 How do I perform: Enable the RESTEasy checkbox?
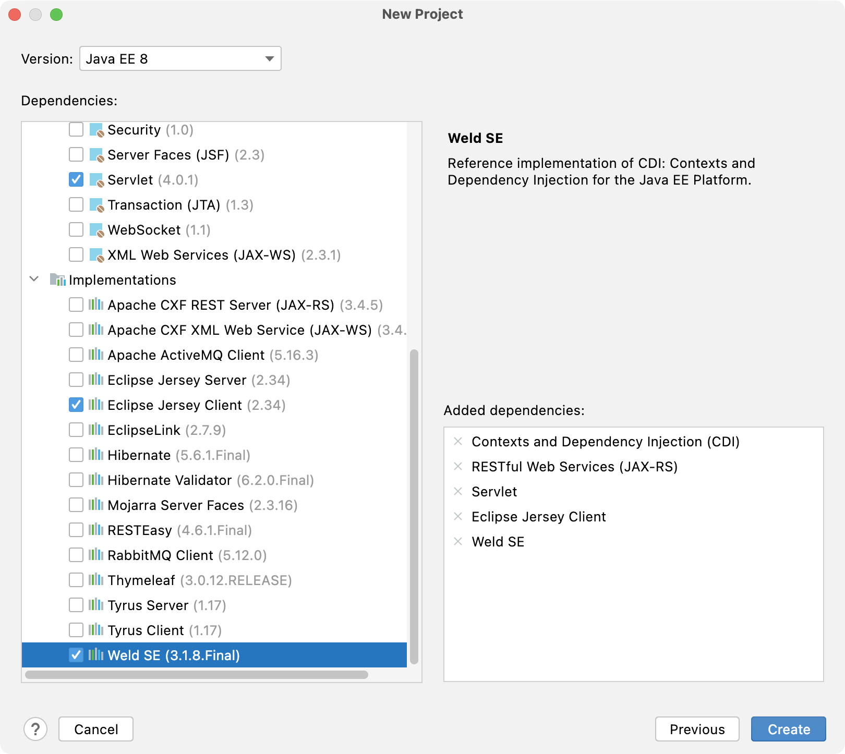(76, 530)
